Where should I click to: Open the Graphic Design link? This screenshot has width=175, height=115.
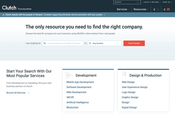click(130, 97)
